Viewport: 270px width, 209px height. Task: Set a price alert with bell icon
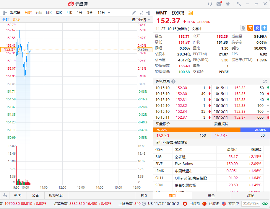(x=243, y=28)
